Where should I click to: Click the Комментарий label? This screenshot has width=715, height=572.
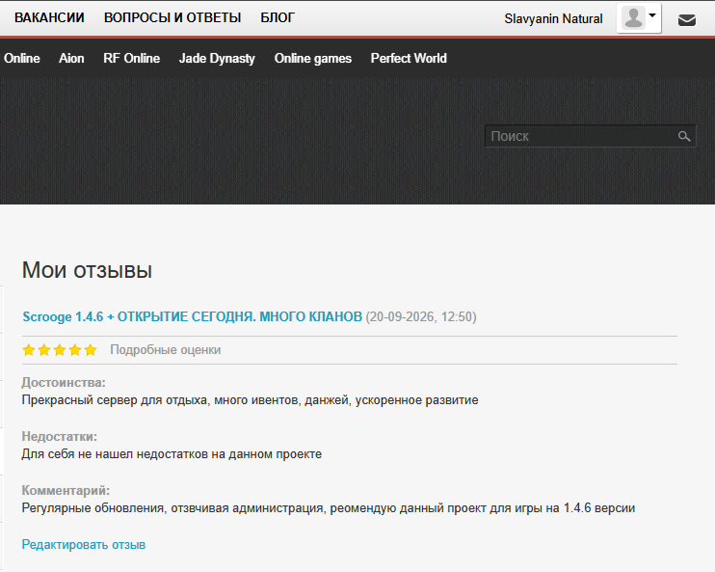point(66,490)
